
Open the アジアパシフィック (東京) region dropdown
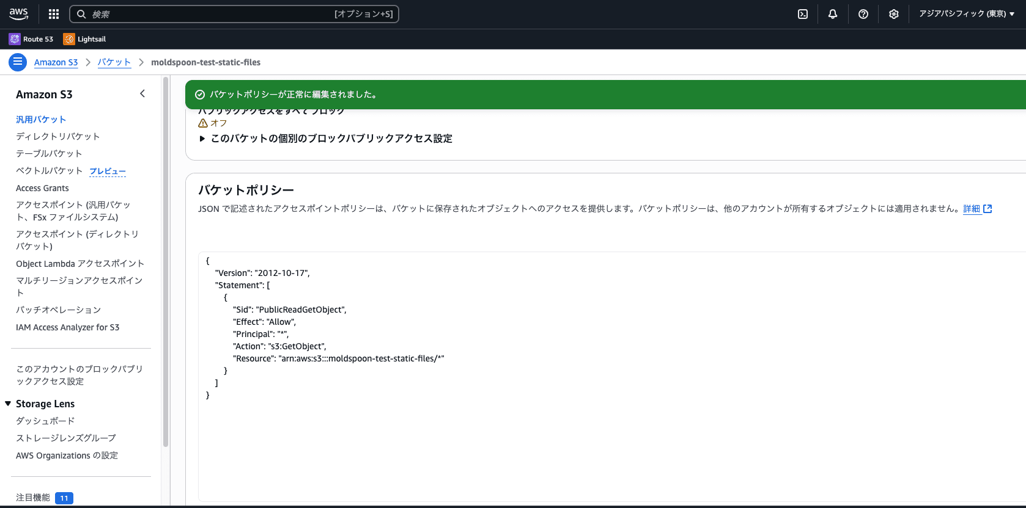click(967, 14)
